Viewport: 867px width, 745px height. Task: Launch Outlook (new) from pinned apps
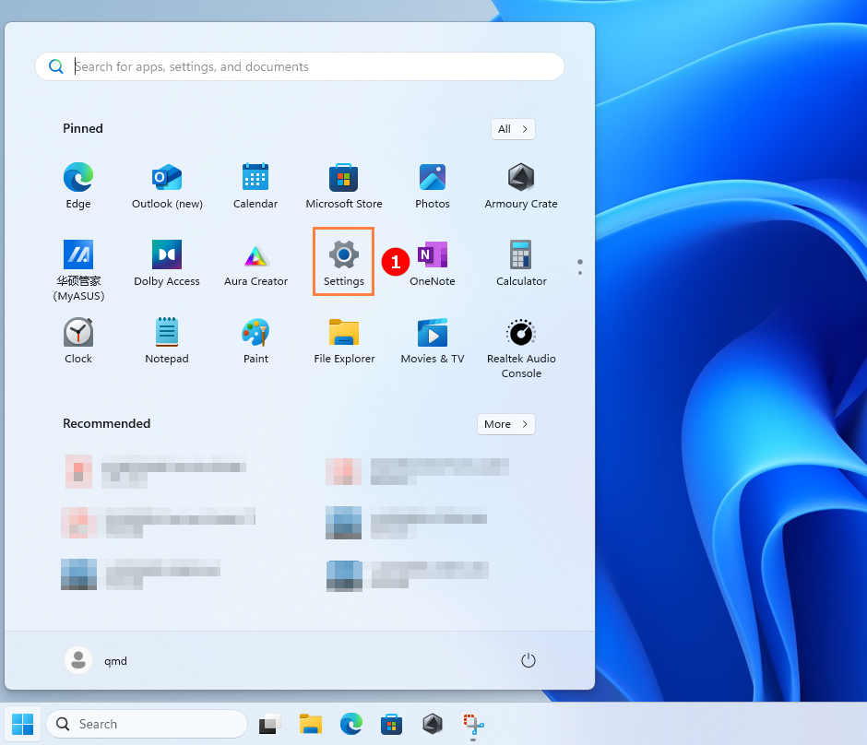[167, 186]
